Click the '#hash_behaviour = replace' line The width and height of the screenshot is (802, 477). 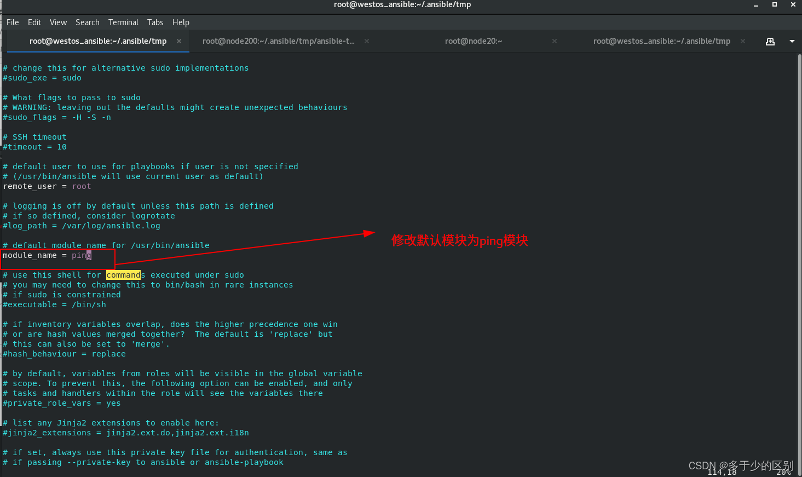click(x=65, y=354)
